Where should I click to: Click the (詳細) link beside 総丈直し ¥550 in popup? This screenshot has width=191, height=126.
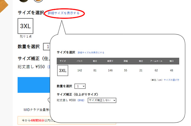click(x=81, y=100)
